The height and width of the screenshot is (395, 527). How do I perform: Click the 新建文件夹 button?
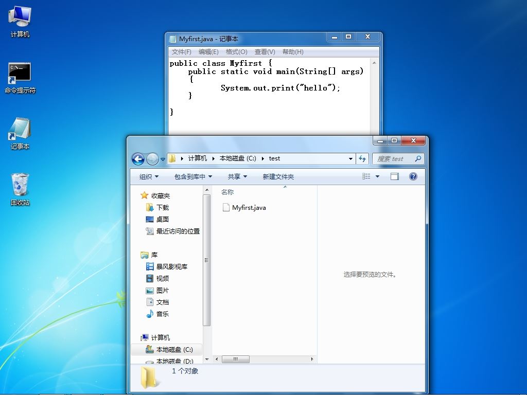pos(278,177)
